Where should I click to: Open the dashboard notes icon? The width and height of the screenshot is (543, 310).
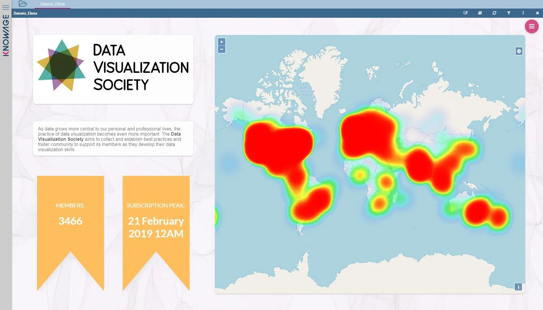point(480,13)
